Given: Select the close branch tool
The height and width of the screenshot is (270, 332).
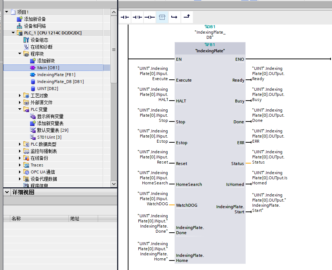Looking at the screenshot, I should coord(187,16).
